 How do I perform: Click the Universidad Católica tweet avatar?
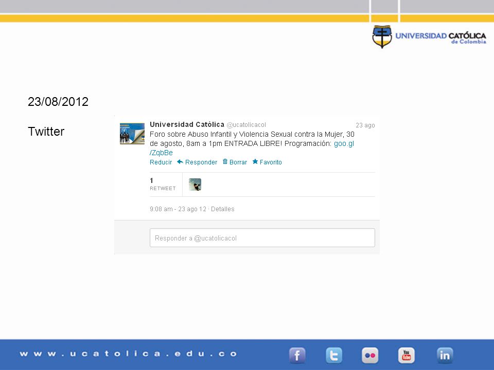132,134
